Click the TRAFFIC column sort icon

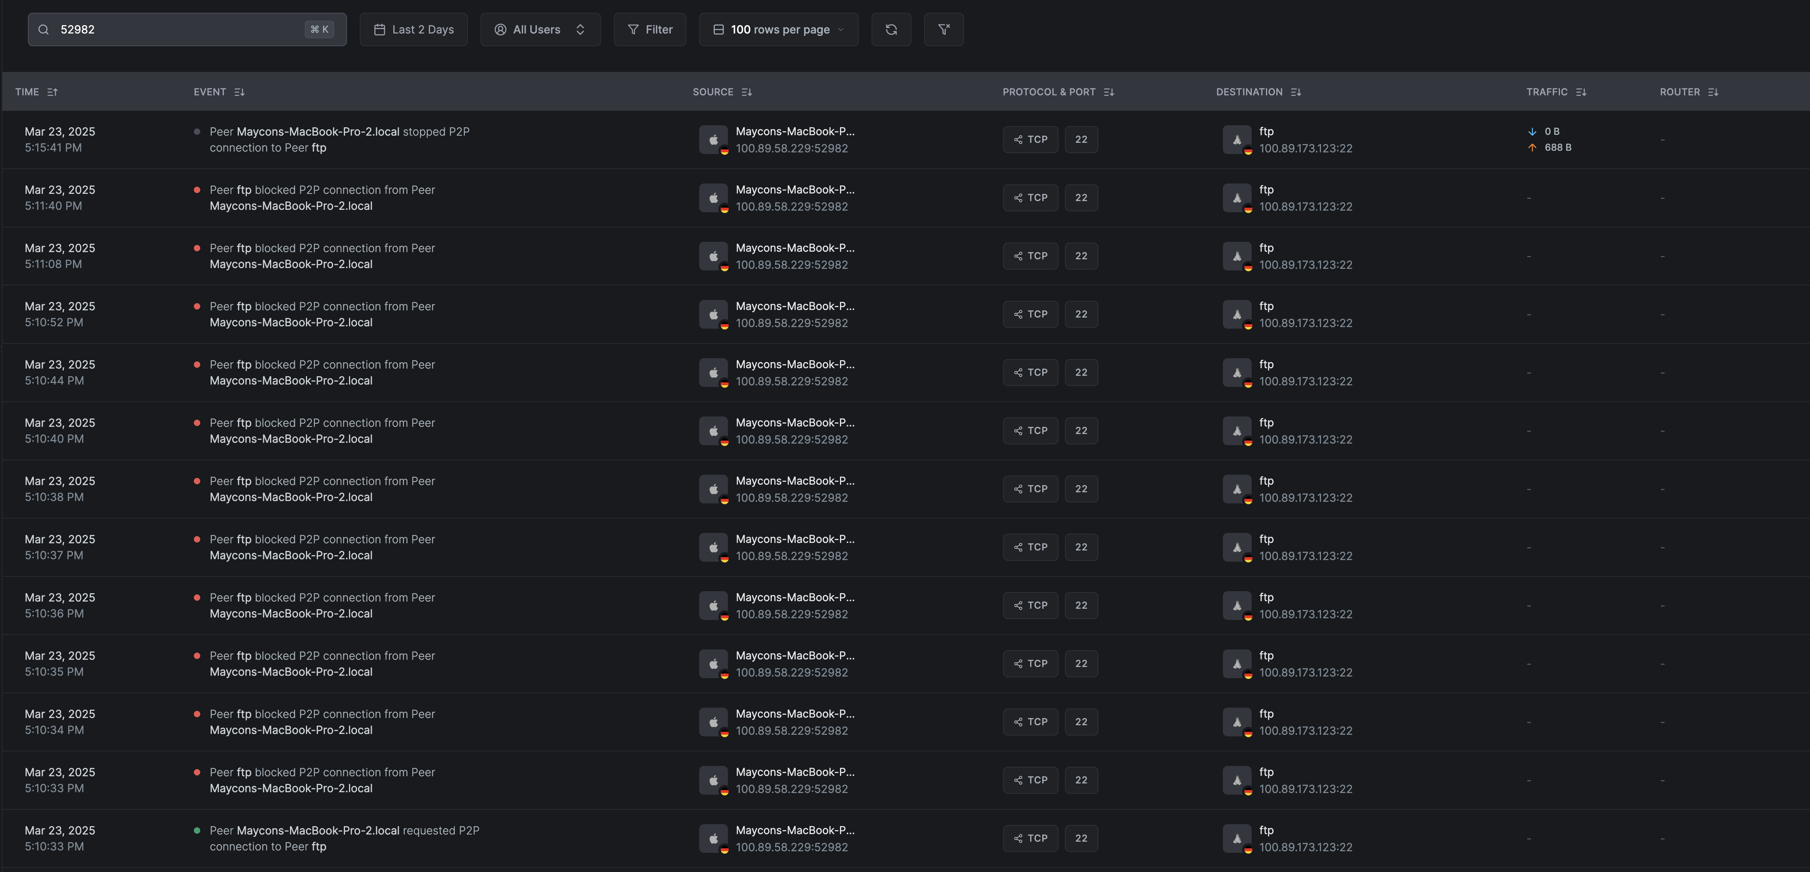tap(1581, 92)
